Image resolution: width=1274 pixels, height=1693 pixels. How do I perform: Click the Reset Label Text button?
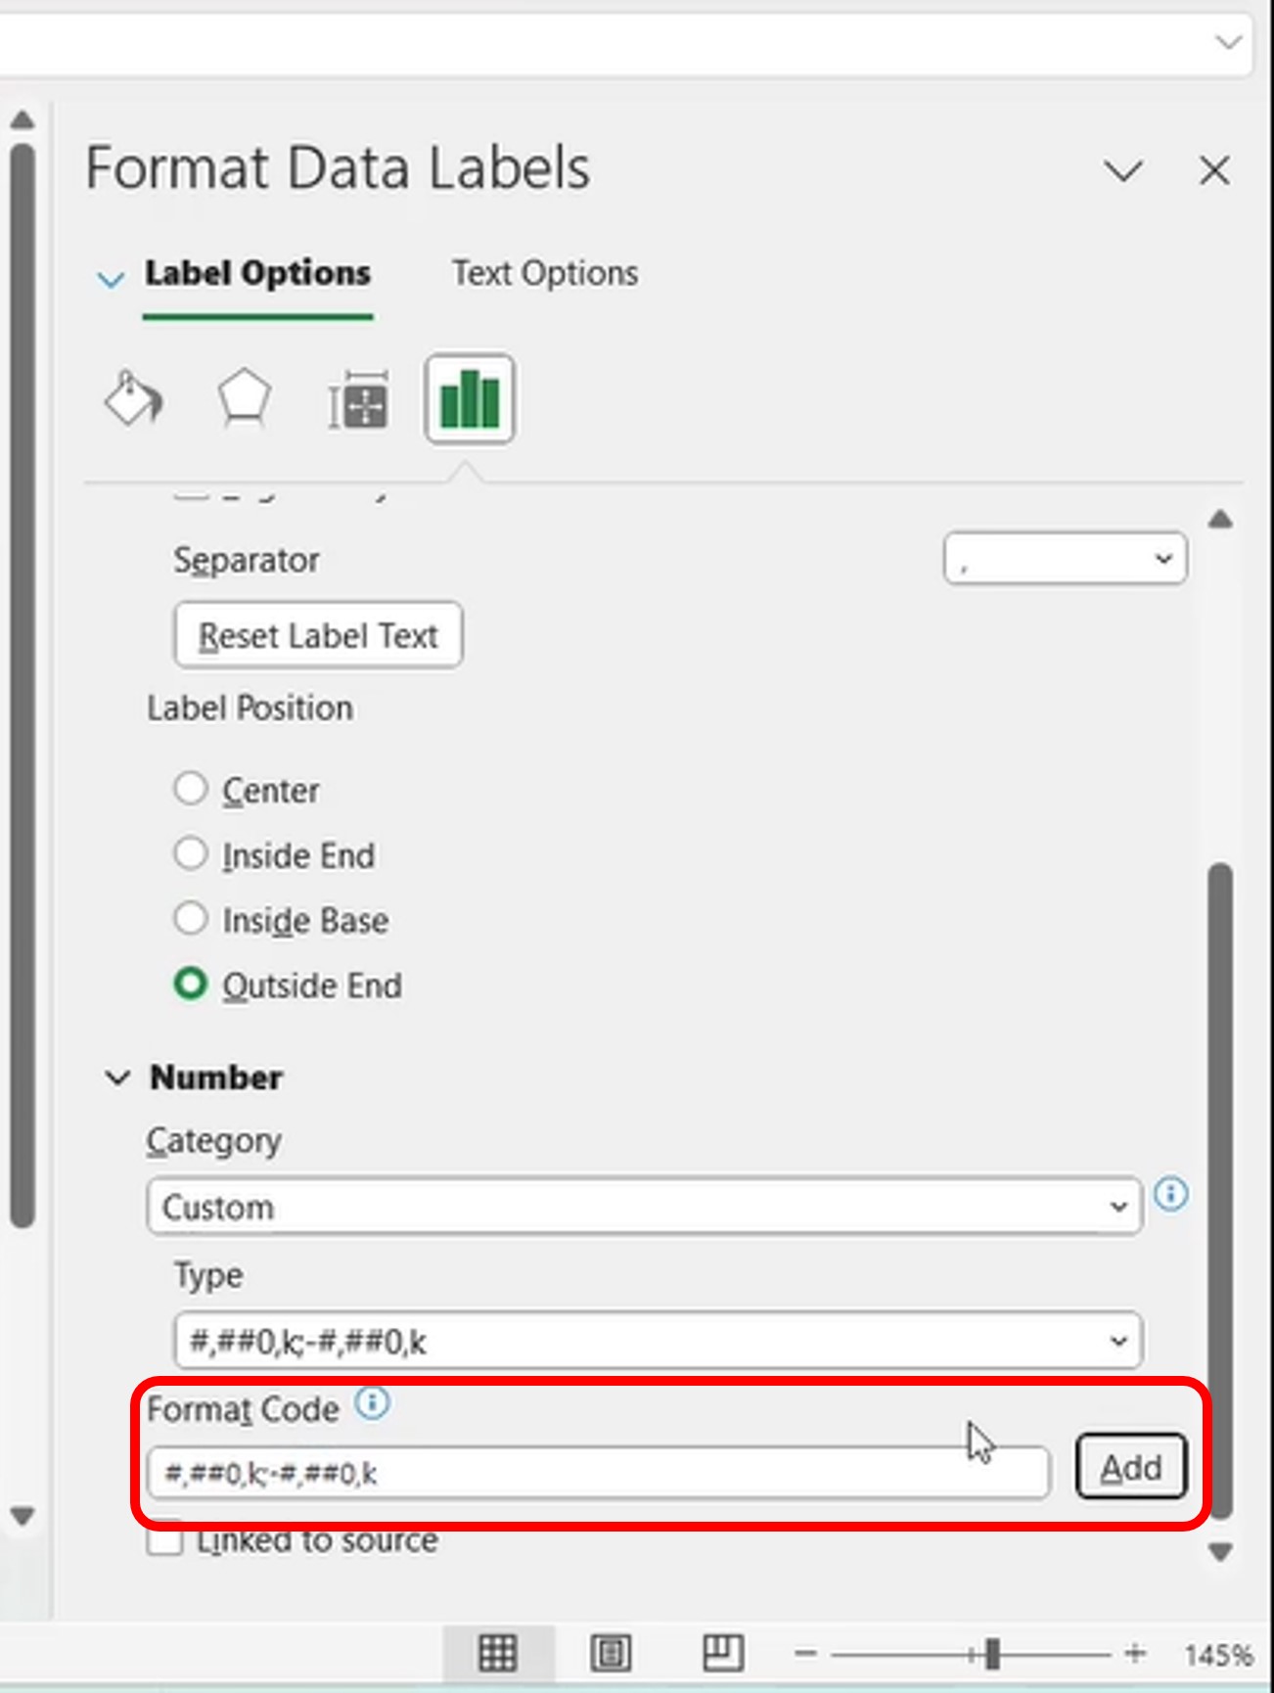(x=318, y=636)
